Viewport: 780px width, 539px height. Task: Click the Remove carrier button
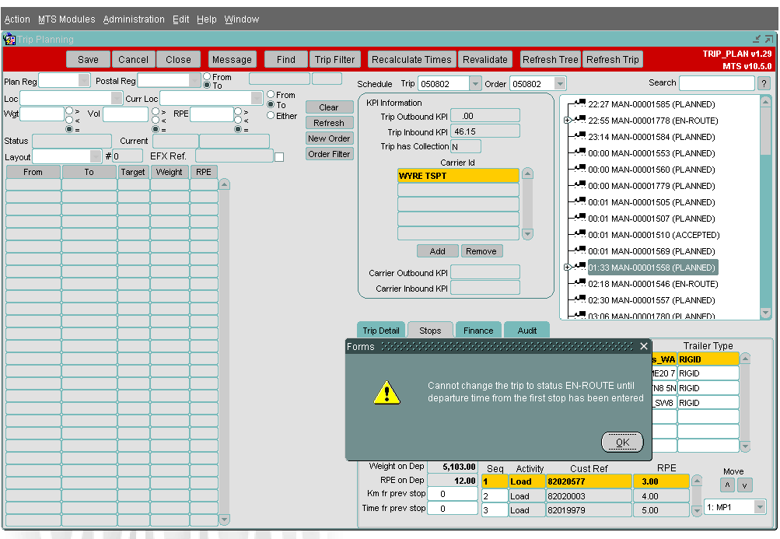[x=481, y=251]
